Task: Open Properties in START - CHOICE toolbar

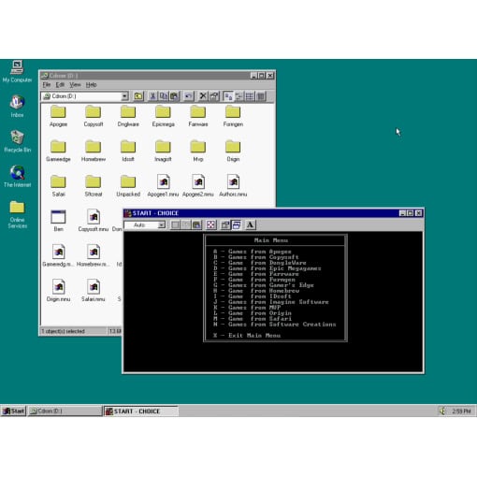Action: [225, 224]
